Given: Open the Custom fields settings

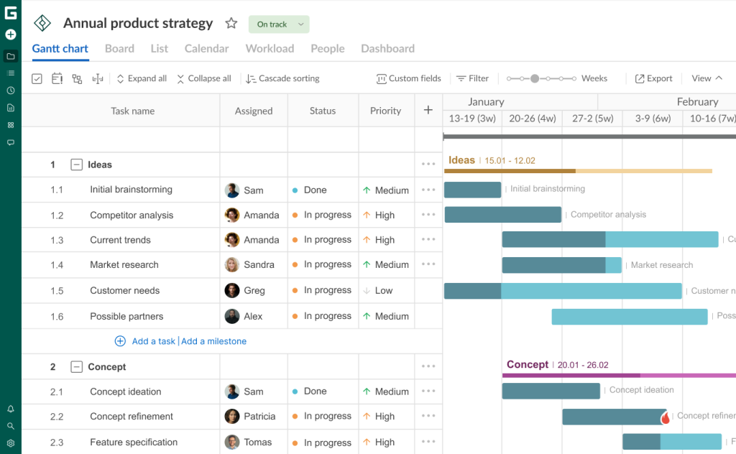Looking at the screenshot, I should [408, 78].
